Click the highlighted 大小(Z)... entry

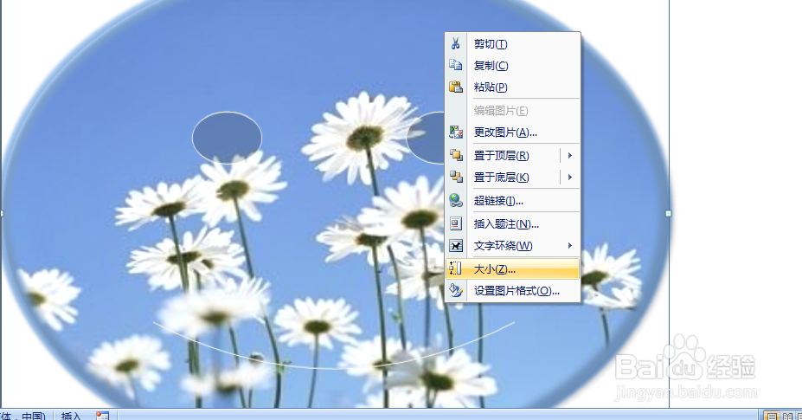[x=512, y=269]
